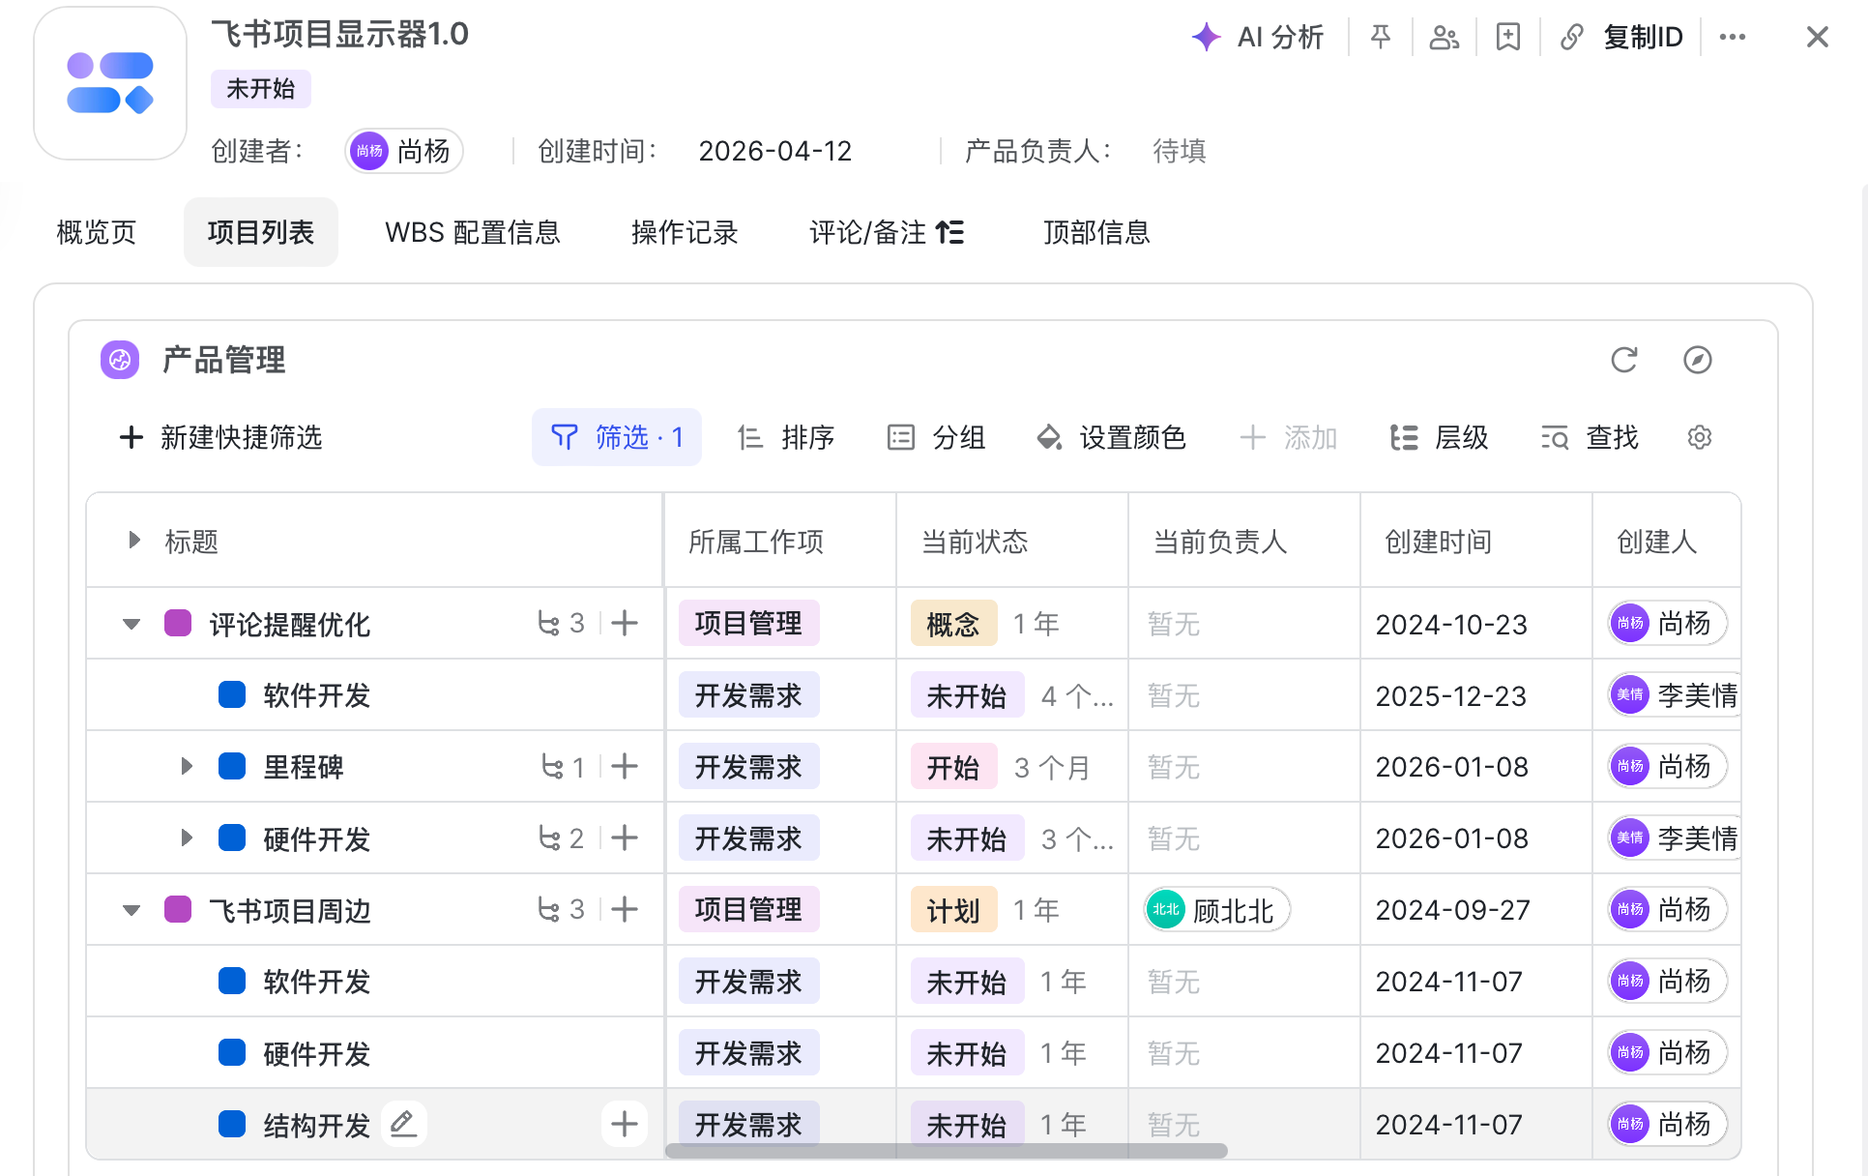Screen dimensions: 1868x1176
Task: Open the 开始 status of 里程碑
Action: [953, 766]
